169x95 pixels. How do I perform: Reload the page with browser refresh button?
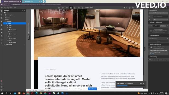[x=8, y=5]
